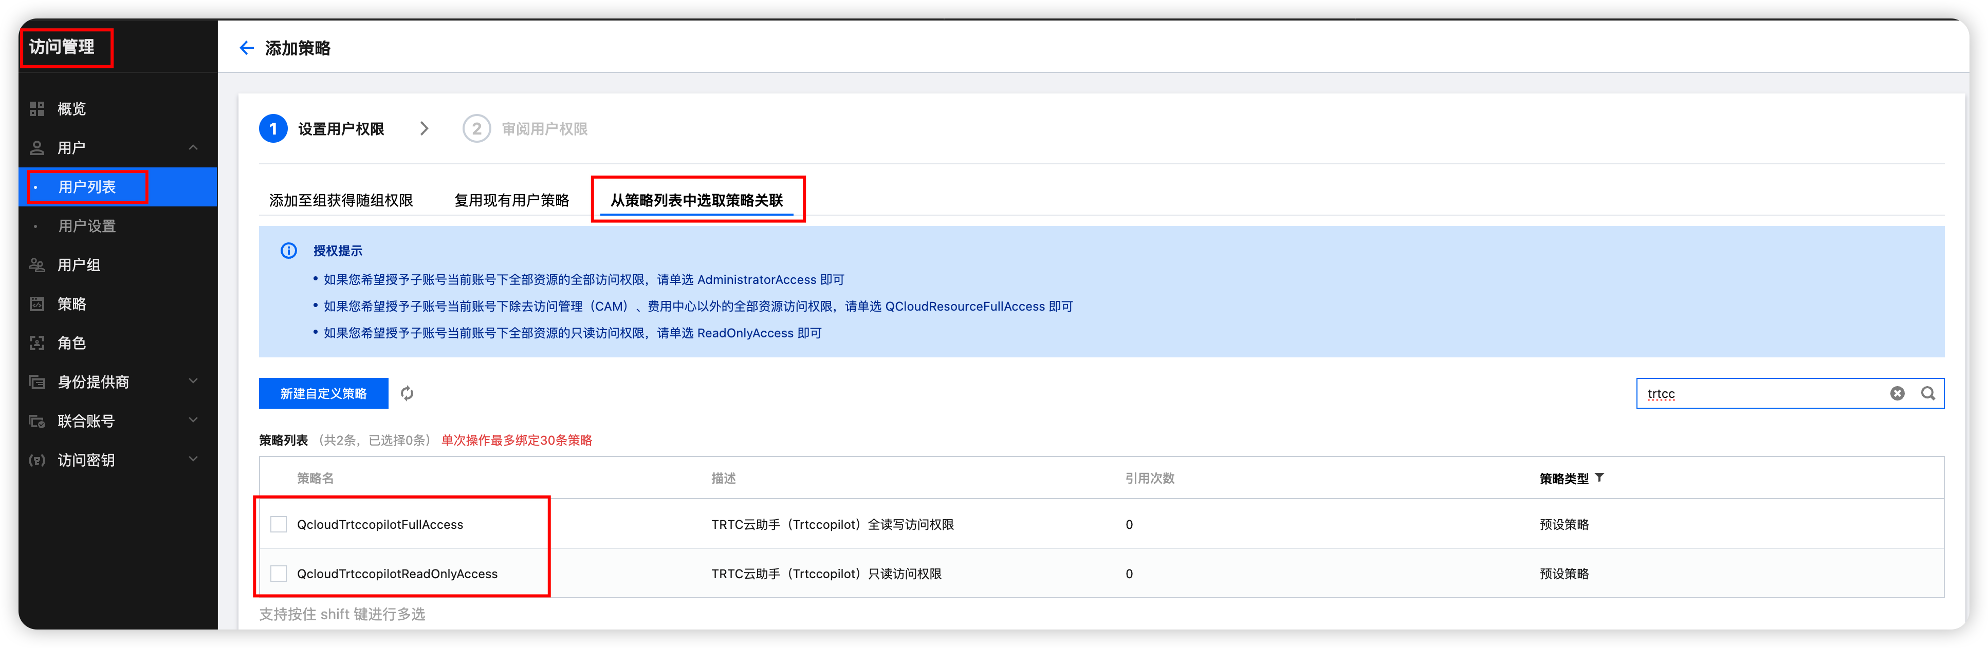Check the QcloudTrtccopilotFullAccess policy checkbox
Viewport: 1988px width, 648px height.
tap(279, 525)
